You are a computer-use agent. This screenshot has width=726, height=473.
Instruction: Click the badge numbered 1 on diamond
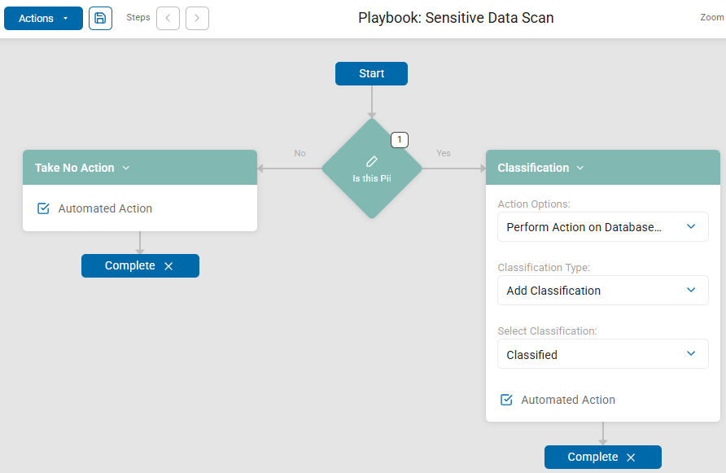(x=399, y=139)
